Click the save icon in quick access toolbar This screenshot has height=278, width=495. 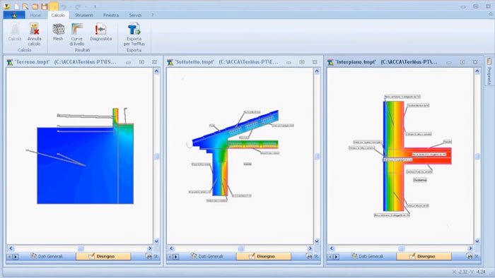pos(45,6)
